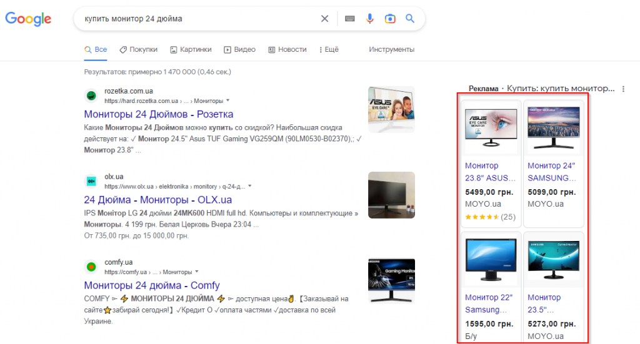Open Монитор 24" SAMSUNG ad title
The height and width of the screenshot is (344, 640).
point(552,172)
